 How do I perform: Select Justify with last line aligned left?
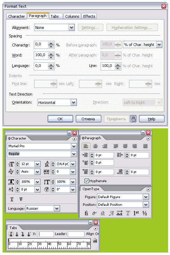pos(116,146)
